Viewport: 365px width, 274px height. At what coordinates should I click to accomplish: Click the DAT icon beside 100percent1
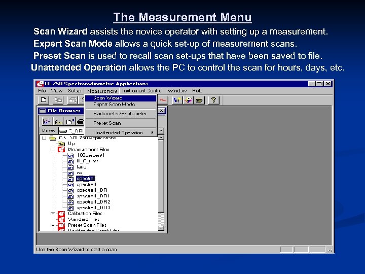click(70, 155)
